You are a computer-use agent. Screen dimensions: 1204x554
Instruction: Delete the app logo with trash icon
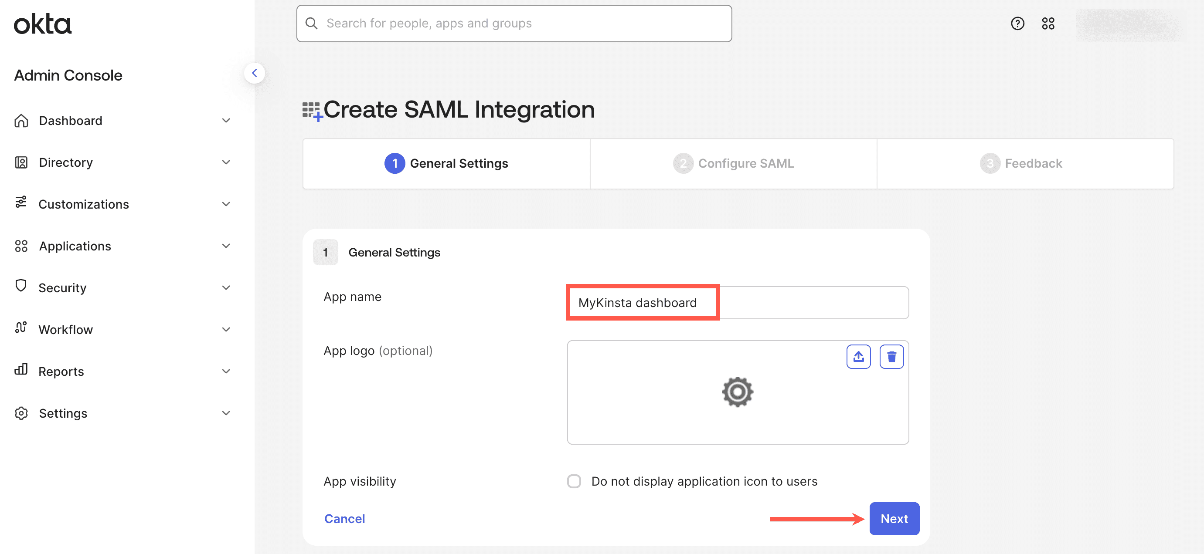891,356
